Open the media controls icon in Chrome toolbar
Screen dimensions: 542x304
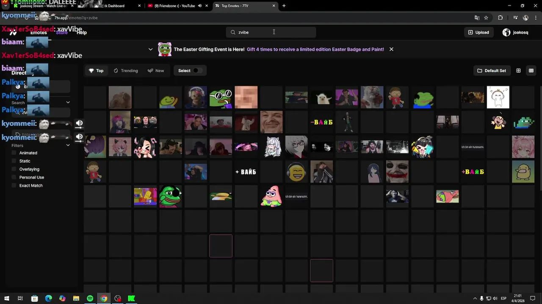click(x=515, y=18)
